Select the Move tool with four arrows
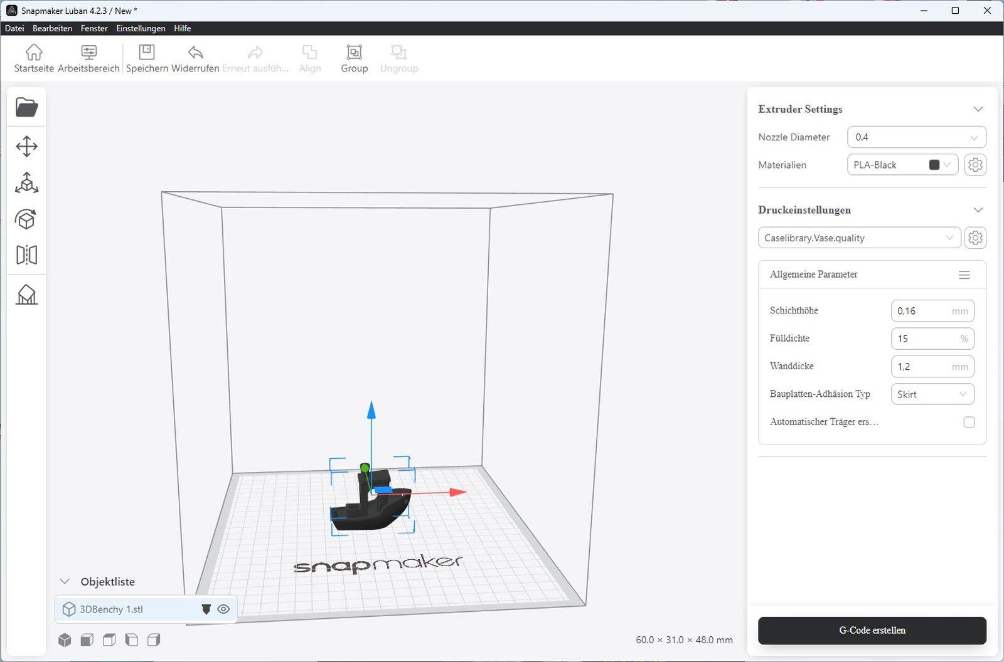This screenshot has width=1004, height=662. pos(26,147)
